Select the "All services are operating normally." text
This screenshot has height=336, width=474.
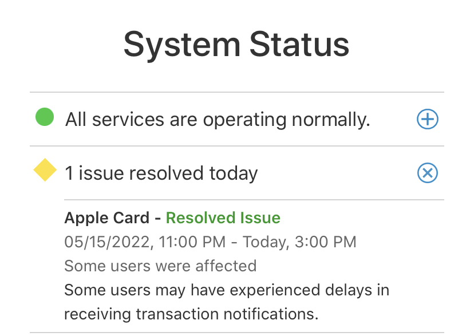pos(218,120)
